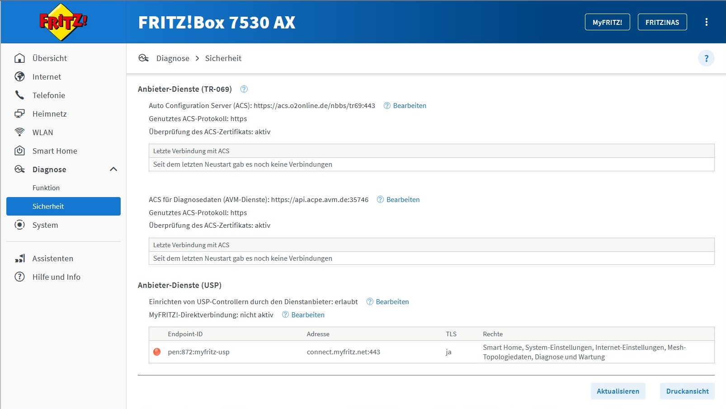
Task: Click the Telefonie phone handset icon
Action: [19, 95]
